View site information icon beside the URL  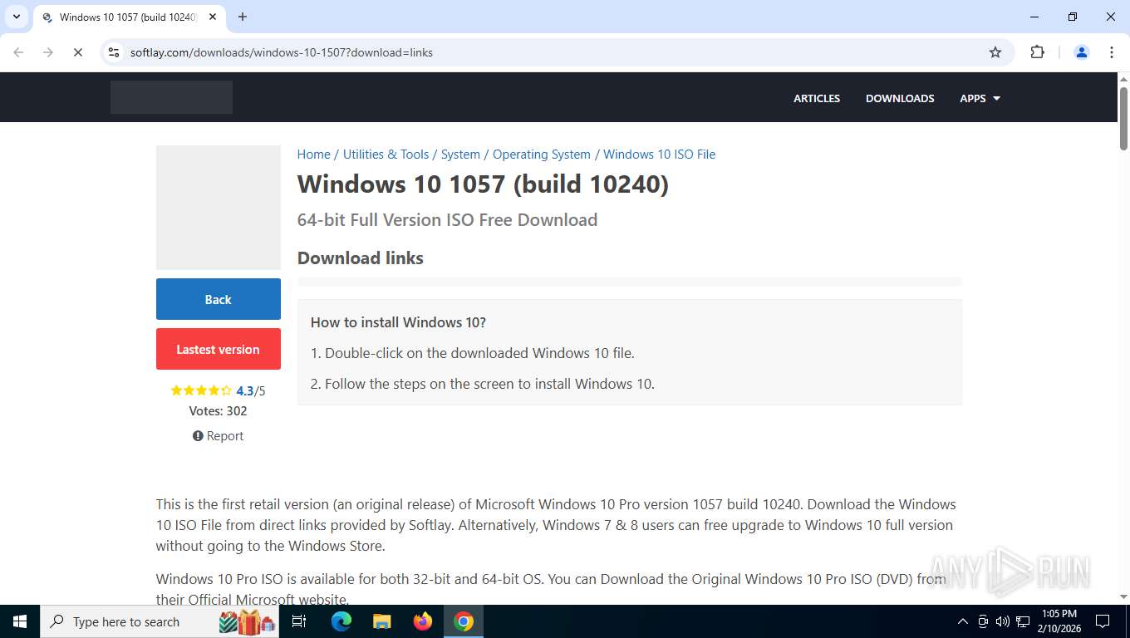114,52
